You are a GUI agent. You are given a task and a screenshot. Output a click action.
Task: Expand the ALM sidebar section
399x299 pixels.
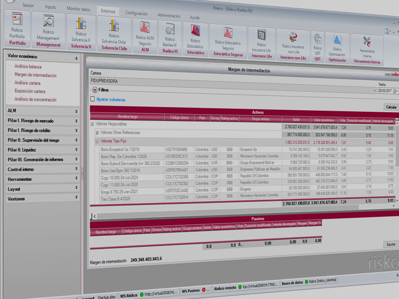[76, 111]
